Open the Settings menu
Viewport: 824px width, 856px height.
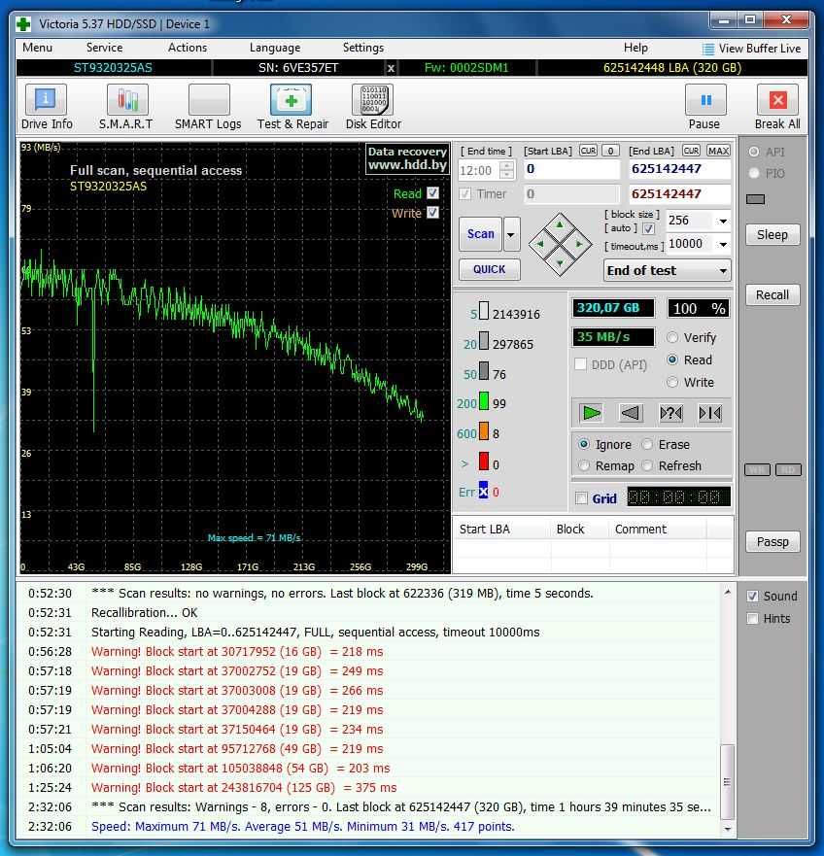[x=363, y=48]
